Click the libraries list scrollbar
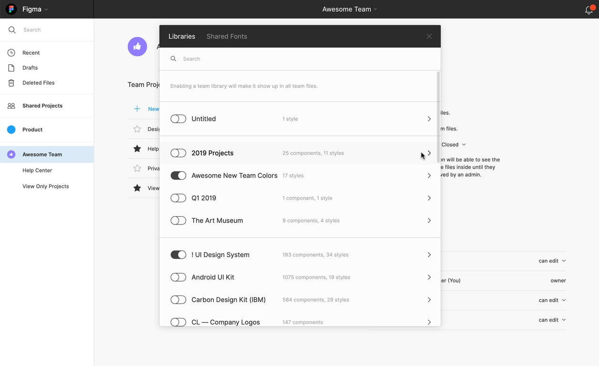This screenshot has height=366, width=599. coord(438,117)
